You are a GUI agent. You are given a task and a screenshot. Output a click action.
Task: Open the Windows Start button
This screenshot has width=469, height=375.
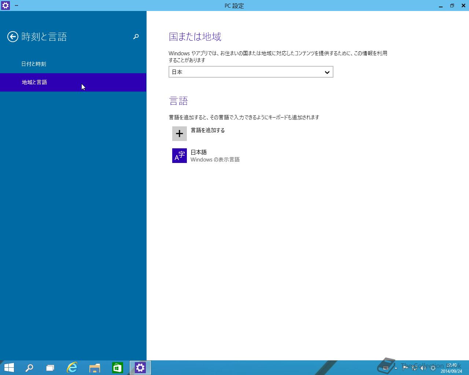[9, 368]
